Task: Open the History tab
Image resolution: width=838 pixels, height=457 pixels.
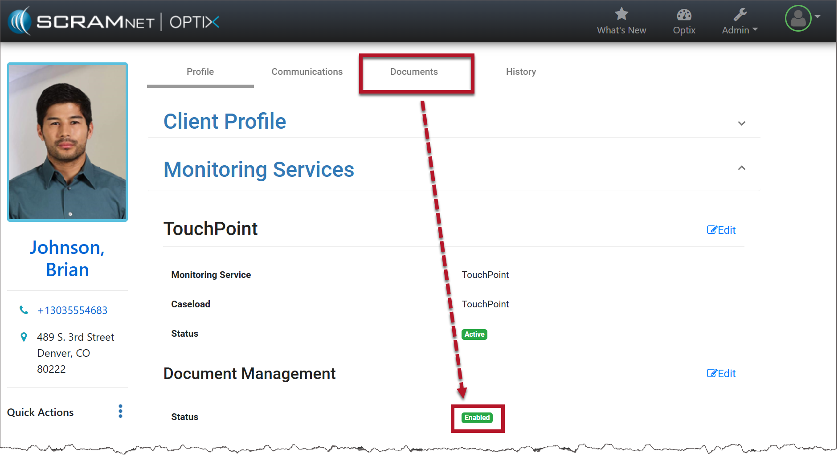Action: (521, 72)
